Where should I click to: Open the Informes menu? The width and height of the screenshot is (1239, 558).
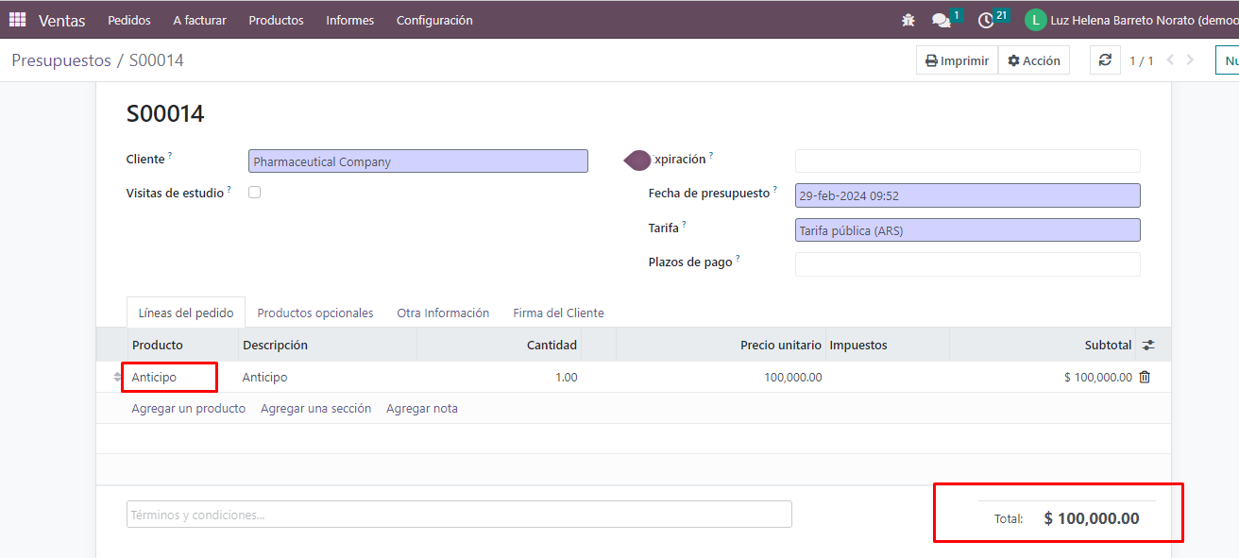(x=349, y=20)
